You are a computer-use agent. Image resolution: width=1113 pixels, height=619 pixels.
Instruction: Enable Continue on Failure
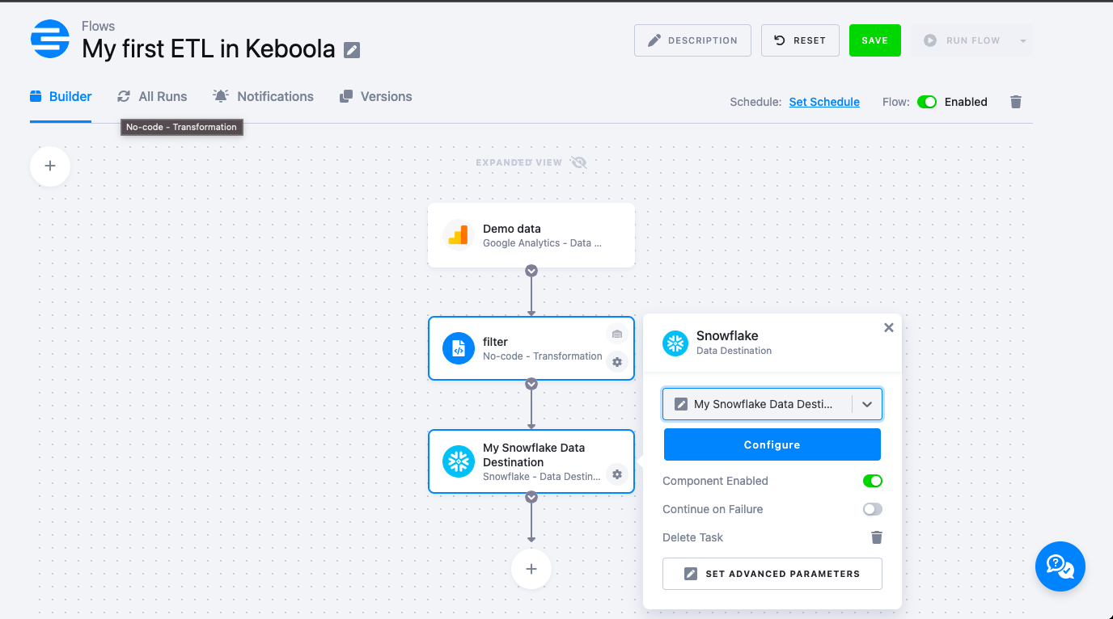coord(872,509)
